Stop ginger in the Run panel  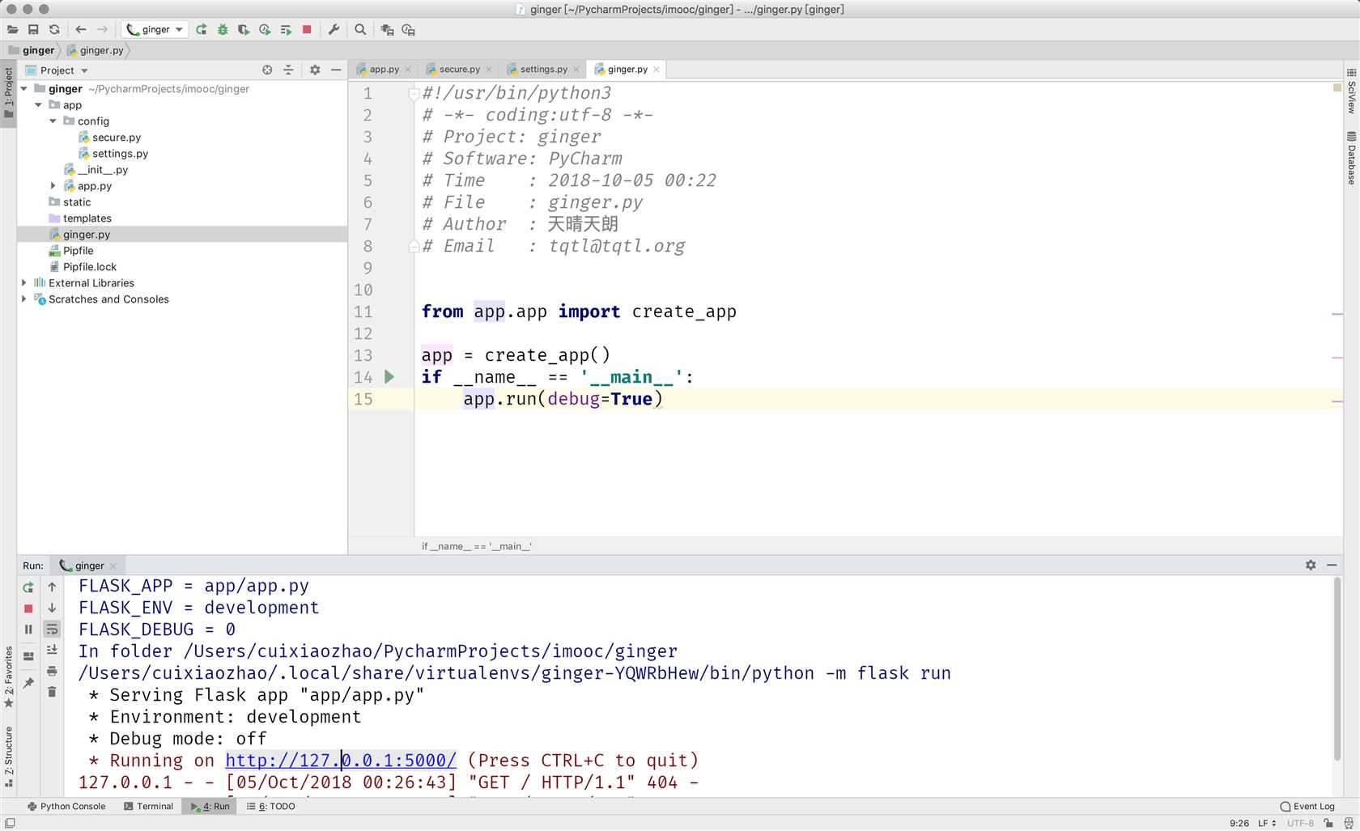28,608
